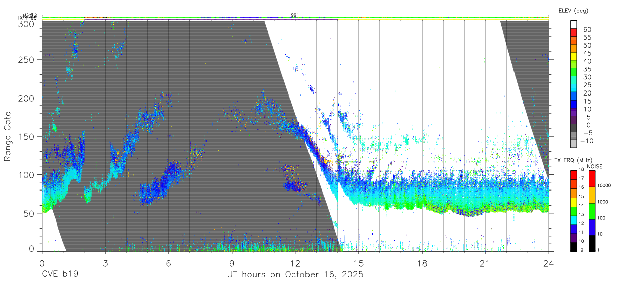617x285 pixels.
Task: Click the 'ELEV (deg)' colorbar title
Action: (x=573, y=10)
